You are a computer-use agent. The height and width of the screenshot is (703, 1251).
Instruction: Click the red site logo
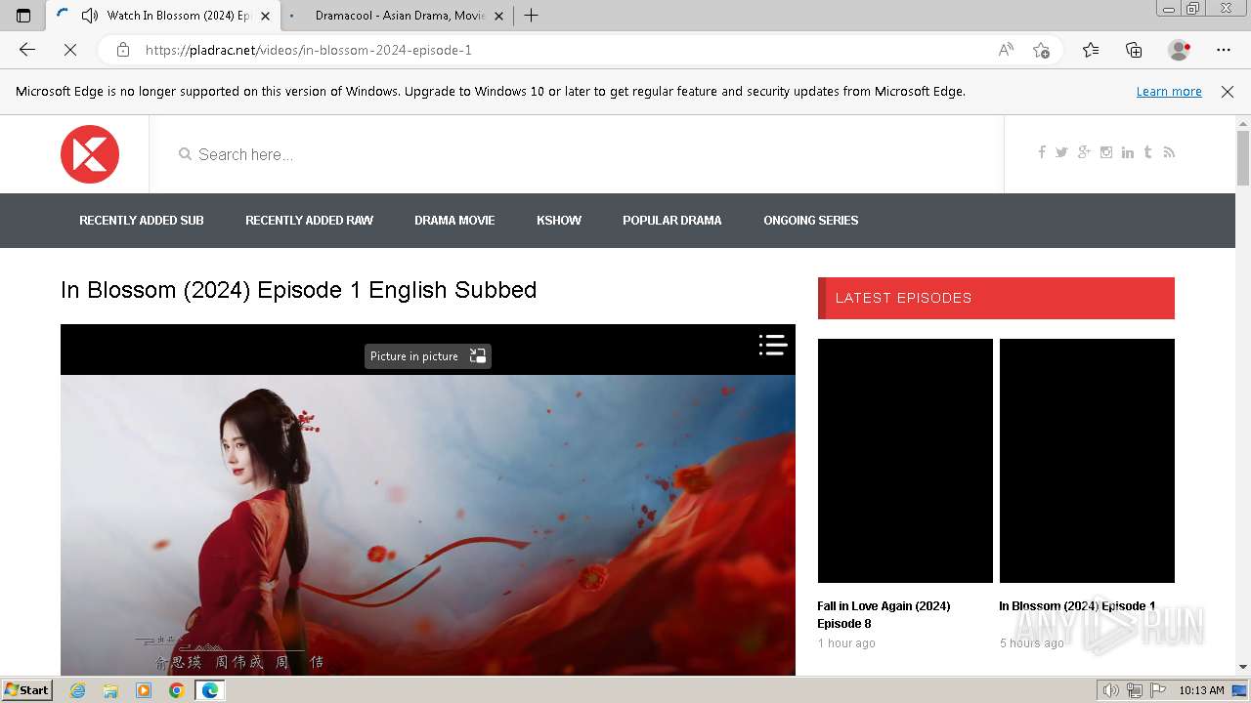pos(90,154)
